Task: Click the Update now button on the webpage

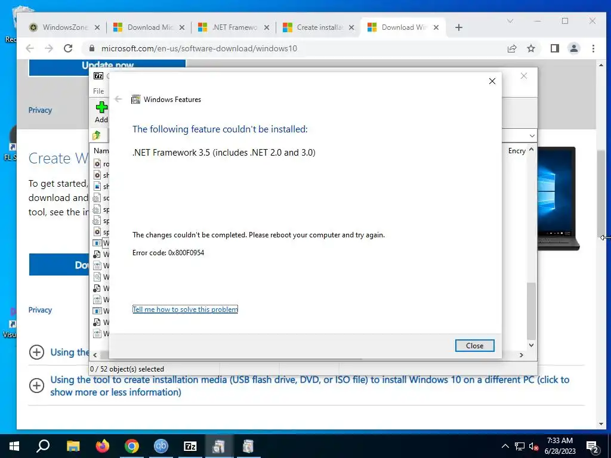Action: [x=107, y=68]
